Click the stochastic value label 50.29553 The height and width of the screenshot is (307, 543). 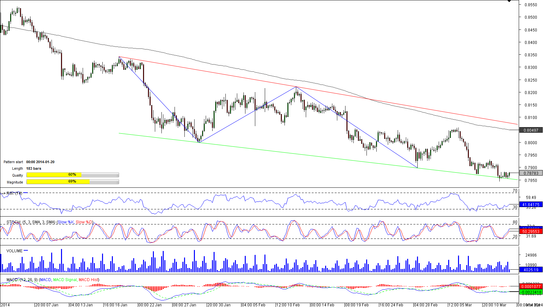coord(531,232)
